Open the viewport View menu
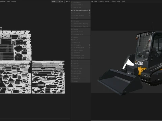Viewport: 162px width, 121px height. click(x=96, y=1)
